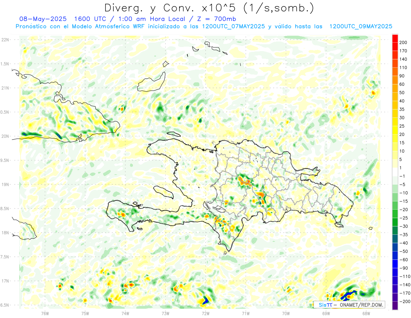Click the 18N latitude label

[x=5, y=233]
